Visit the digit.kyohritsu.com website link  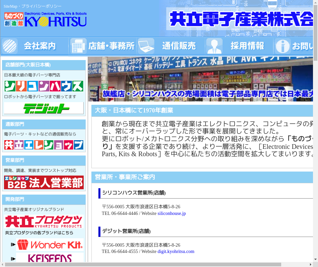tap(176, 251)
